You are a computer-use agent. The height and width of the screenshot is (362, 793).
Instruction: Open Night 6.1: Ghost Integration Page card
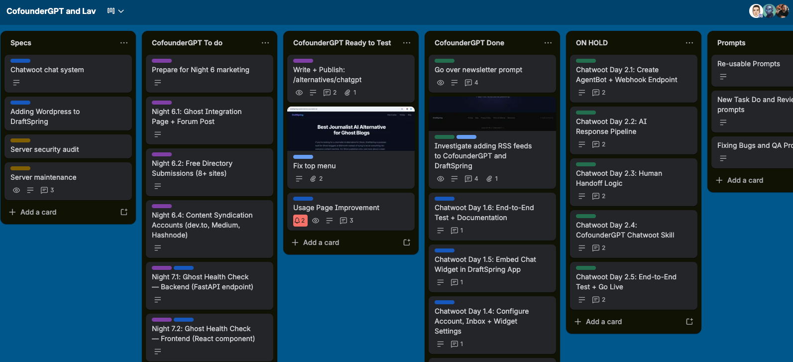click(x=210, y=121)
